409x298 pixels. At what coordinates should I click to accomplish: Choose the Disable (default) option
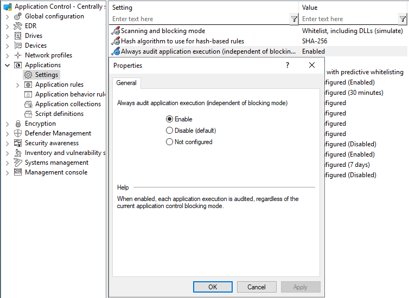(170, 131)
